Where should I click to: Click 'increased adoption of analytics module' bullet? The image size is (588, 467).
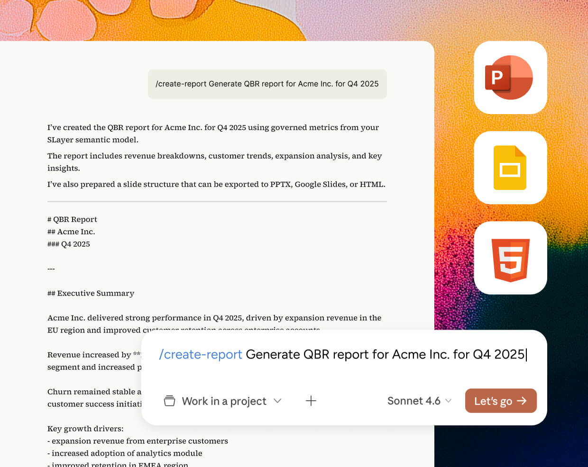pos(125,453)
